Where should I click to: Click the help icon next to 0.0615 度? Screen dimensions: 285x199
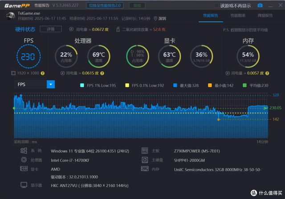tap(102, 73)
